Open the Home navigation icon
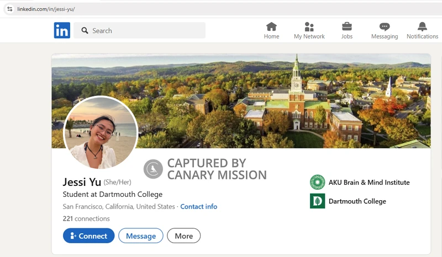This screenshot has width=442, height=257. pos(271,26)
